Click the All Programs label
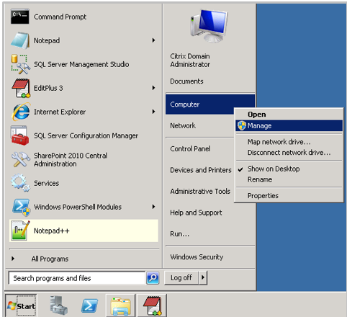 [x=50, y=259]
